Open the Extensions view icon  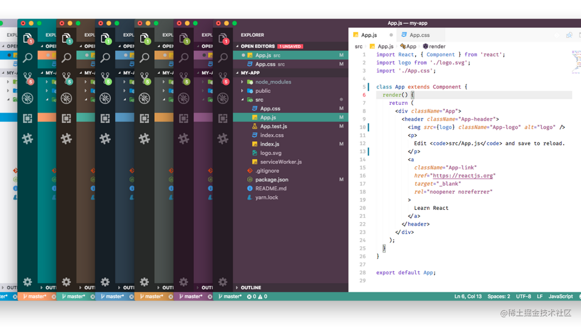223,118
